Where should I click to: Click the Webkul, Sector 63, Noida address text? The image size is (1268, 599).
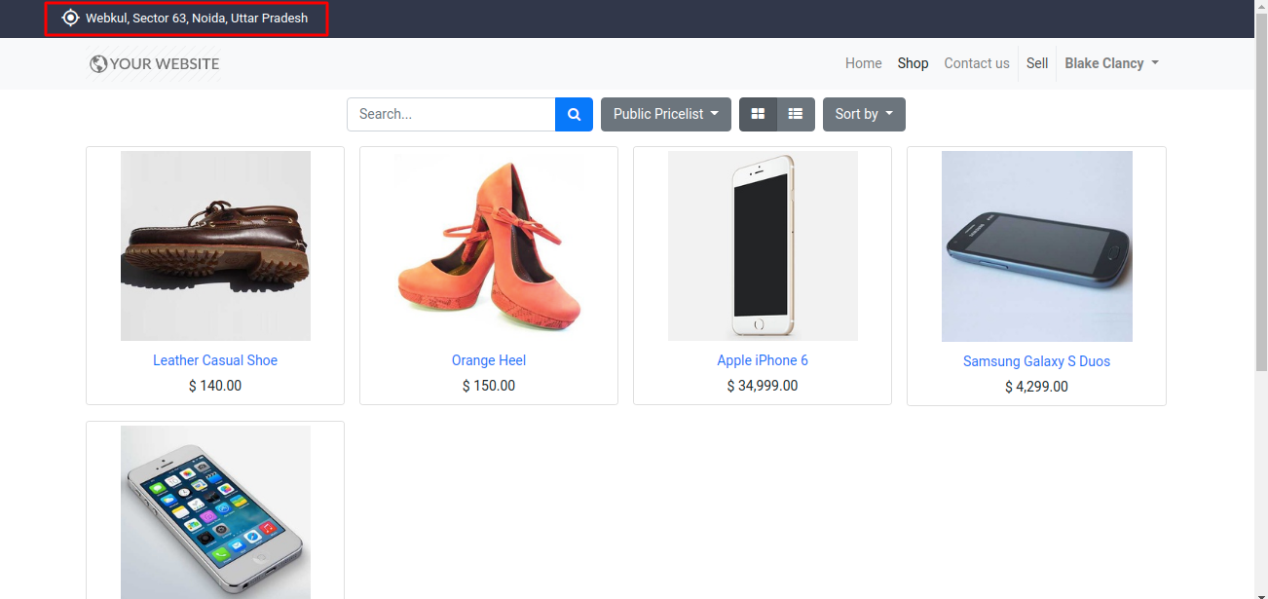197,19
